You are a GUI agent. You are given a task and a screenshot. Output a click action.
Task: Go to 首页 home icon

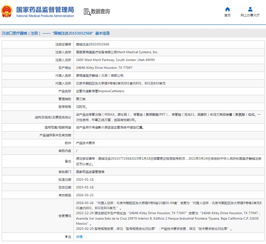tap(227, 9)
